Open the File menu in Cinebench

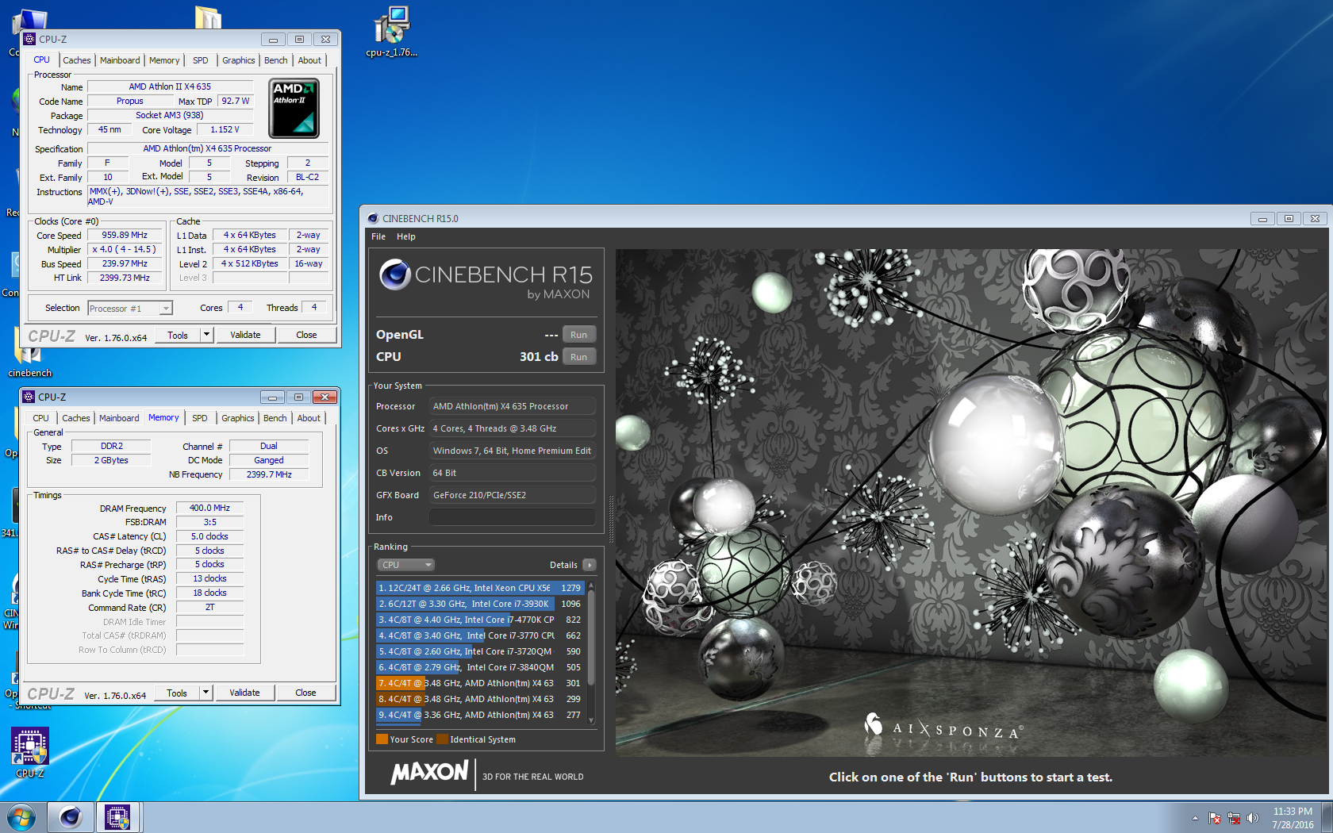click(x=378, y=236)
